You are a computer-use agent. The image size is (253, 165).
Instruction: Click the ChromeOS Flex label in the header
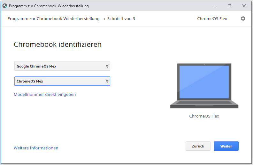(212, 19)
